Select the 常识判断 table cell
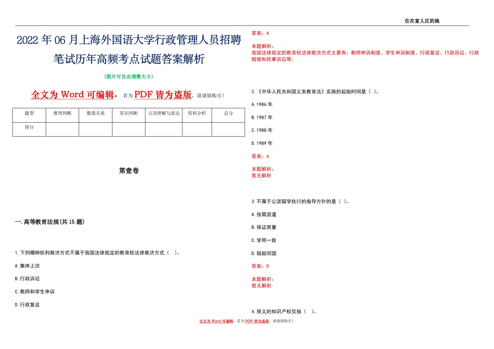Screen dimensions: 494x349 pos(129,115)
